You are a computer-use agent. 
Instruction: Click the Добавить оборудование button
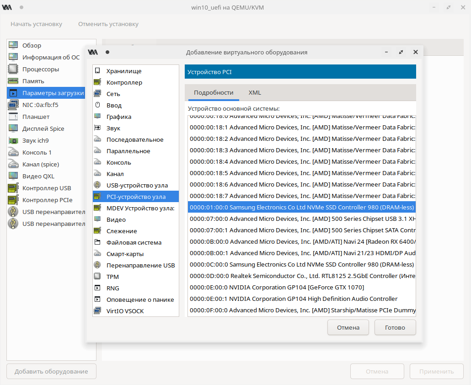(51, 371)
